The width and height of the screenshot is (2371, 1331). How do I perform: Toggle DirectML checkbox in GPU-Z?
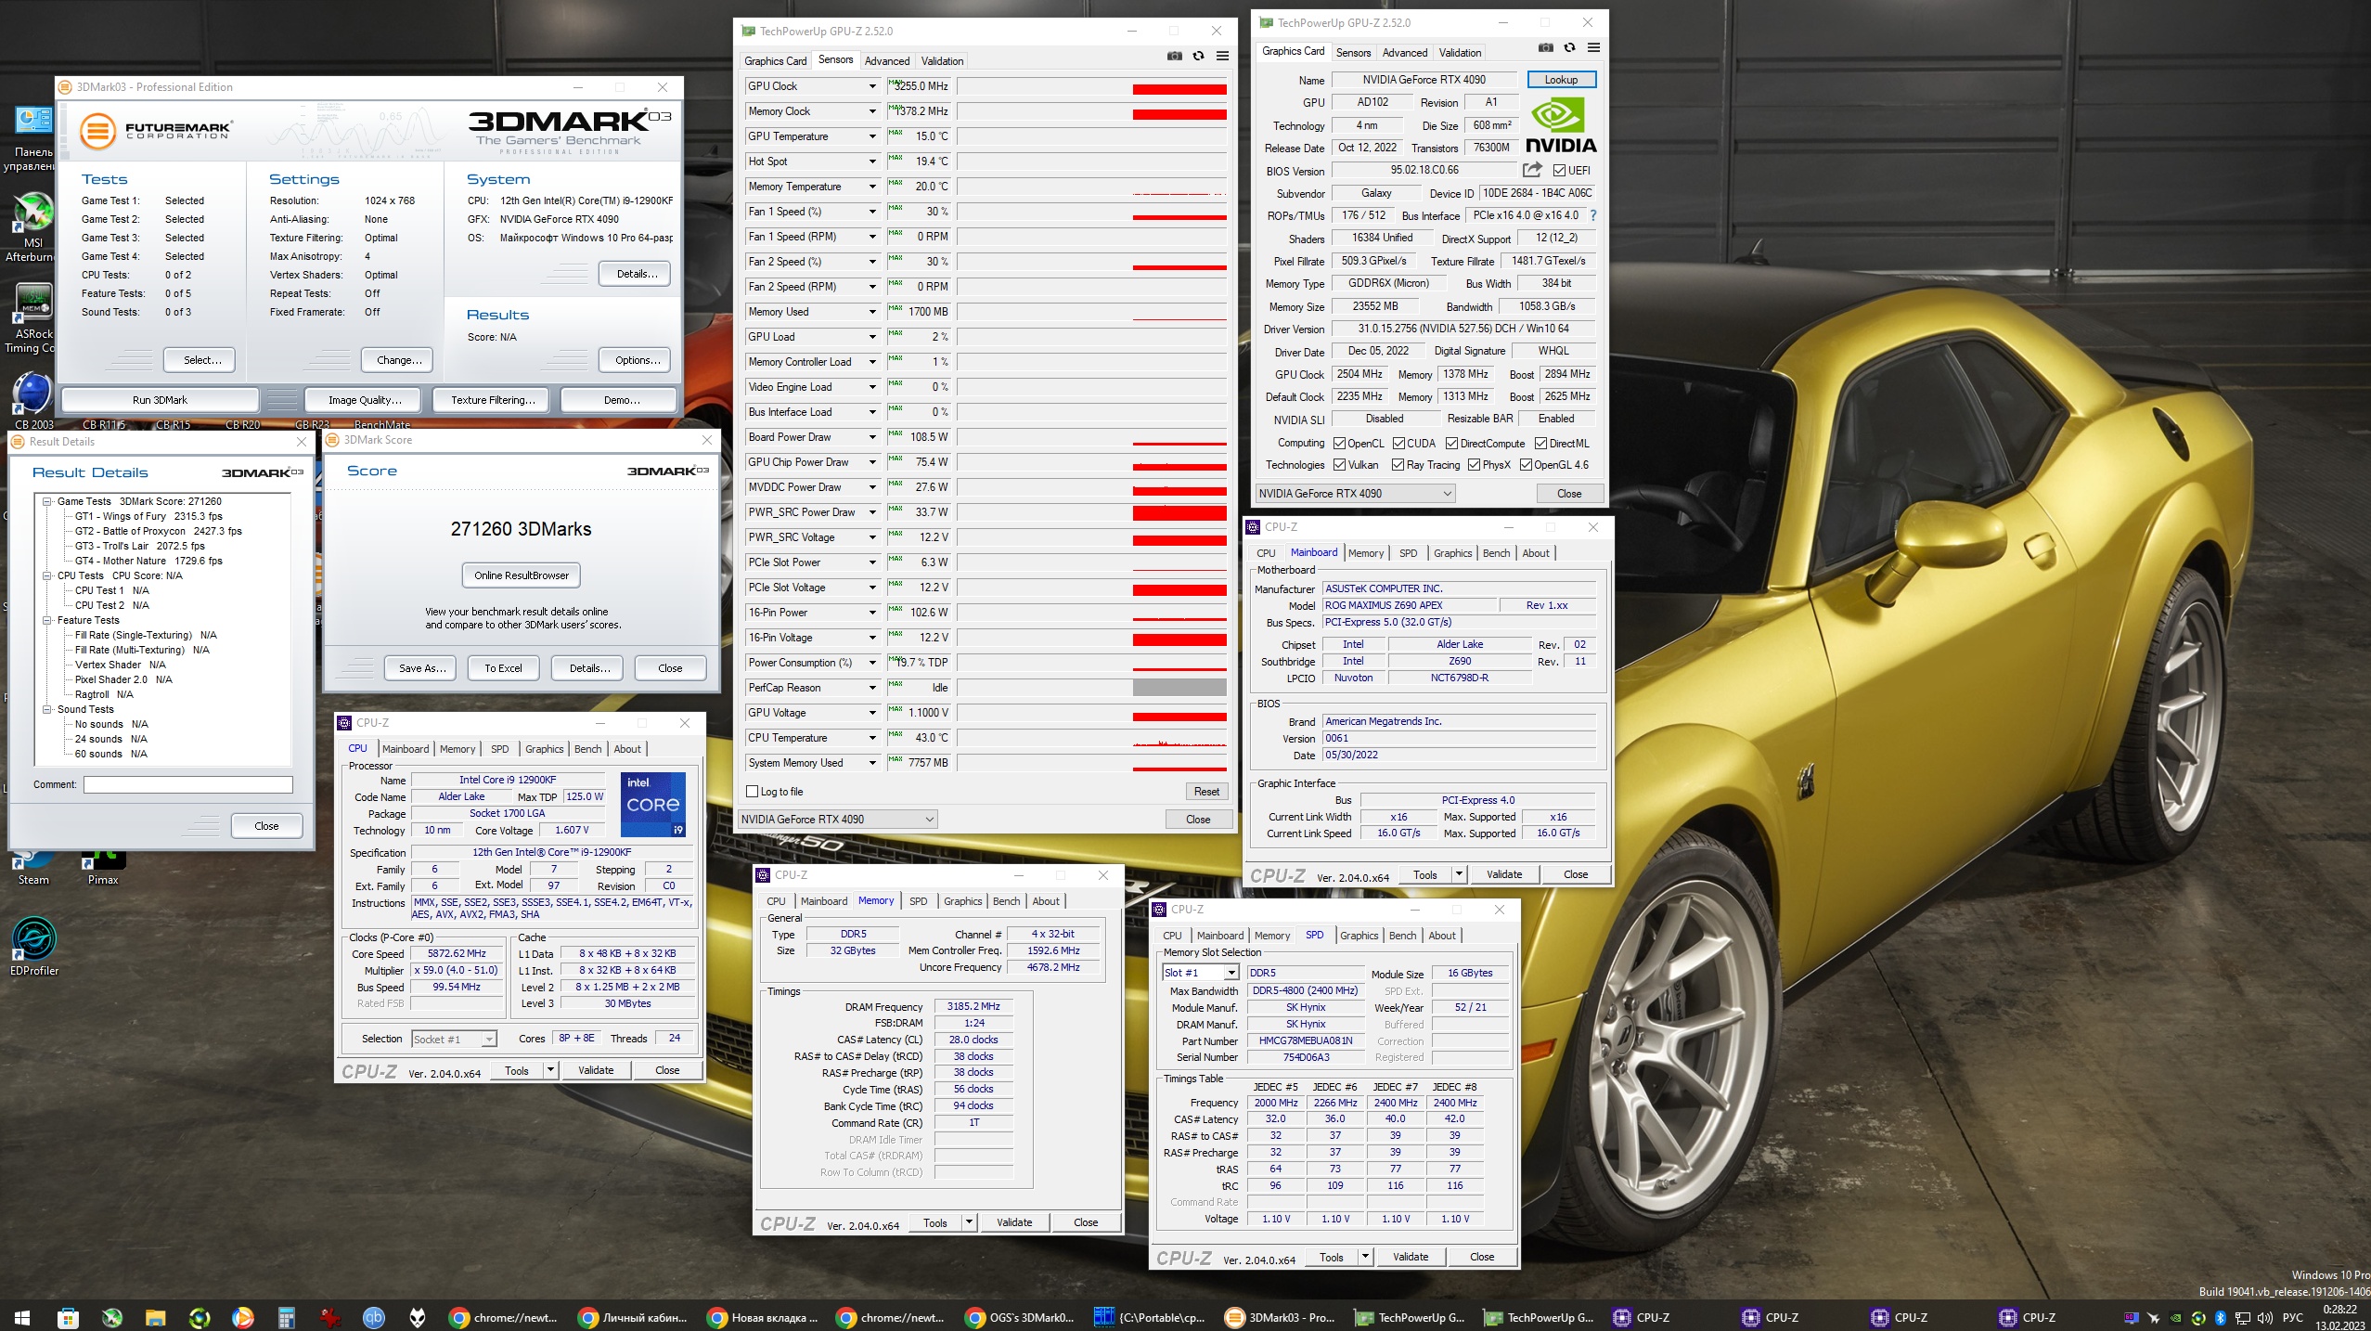(1540, 444)
